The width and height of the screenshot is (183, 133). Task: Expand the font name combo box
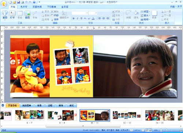click(80, 13)
